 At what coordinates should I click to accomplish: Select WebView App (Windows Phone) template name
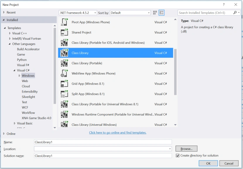click(x=93, y=73)
